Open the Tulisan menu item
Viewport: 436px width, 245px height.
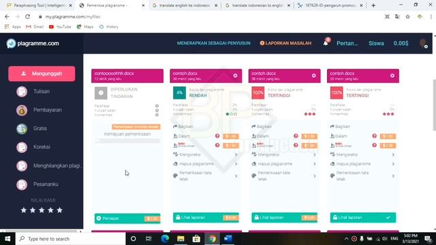pos(42,91)
